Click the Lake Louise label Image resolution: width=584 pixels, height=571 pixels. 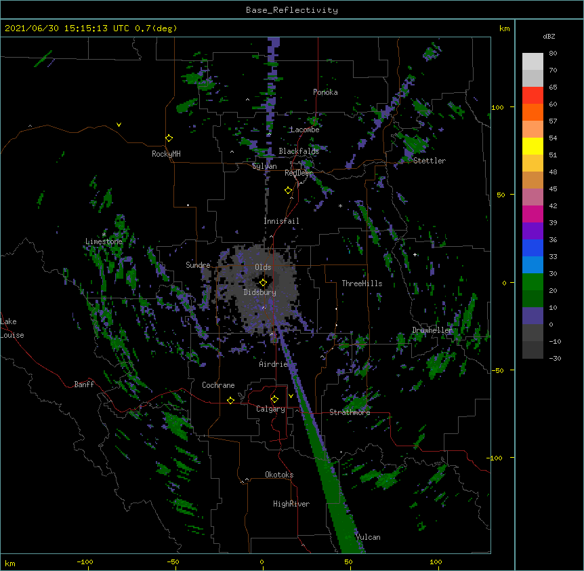click(12, 328)
